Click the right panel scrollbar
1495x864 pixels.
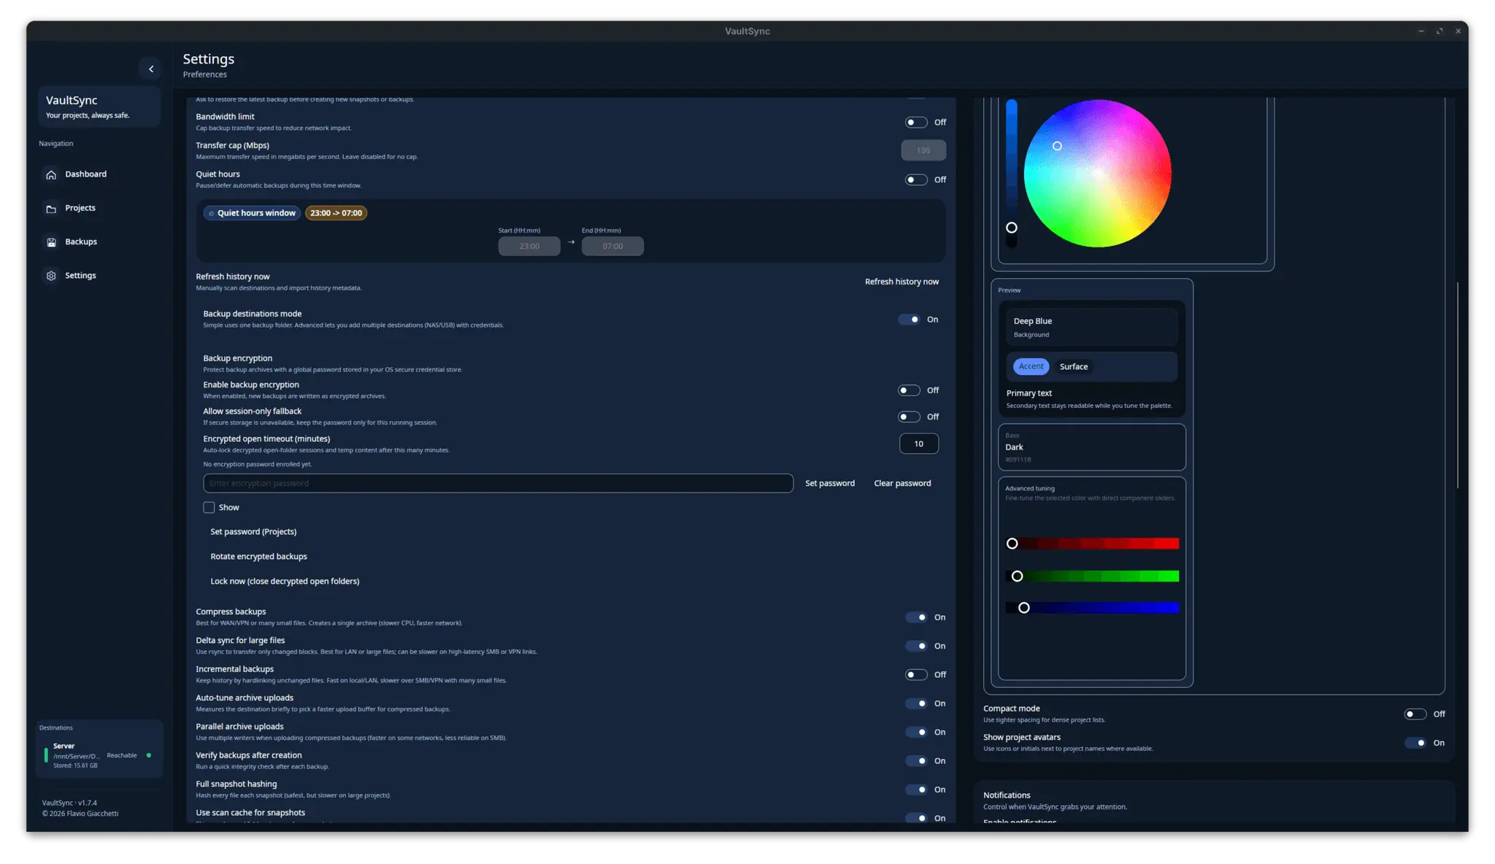(x=1458, y=385)
